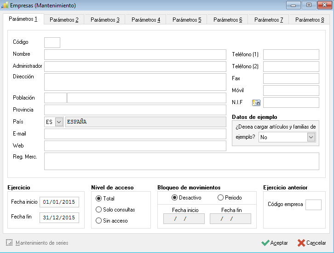Click the Empresas window title bar icon
The image size is (334, 253).
[x=5, y=6]
